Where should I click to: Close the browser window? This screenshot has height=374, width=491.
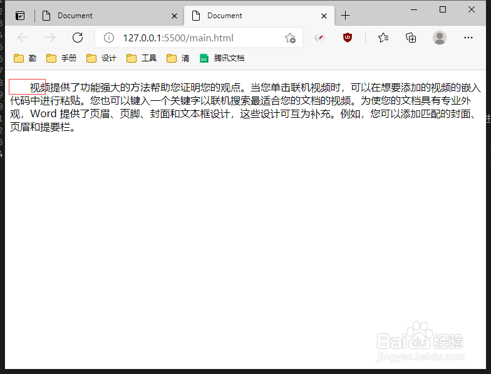point(472,10)
